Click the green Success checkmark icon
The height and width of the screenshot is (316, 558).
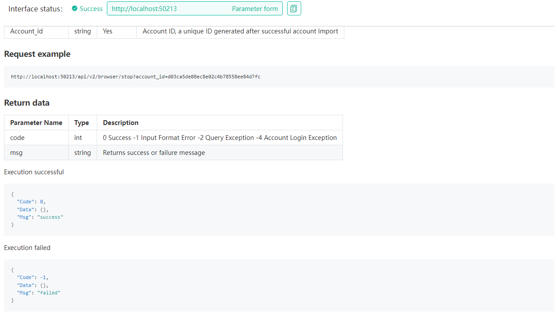tap(75, 9)
